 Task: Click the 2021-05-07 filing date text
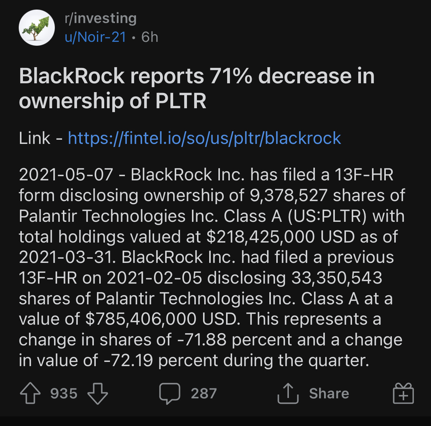coord(66,175)
